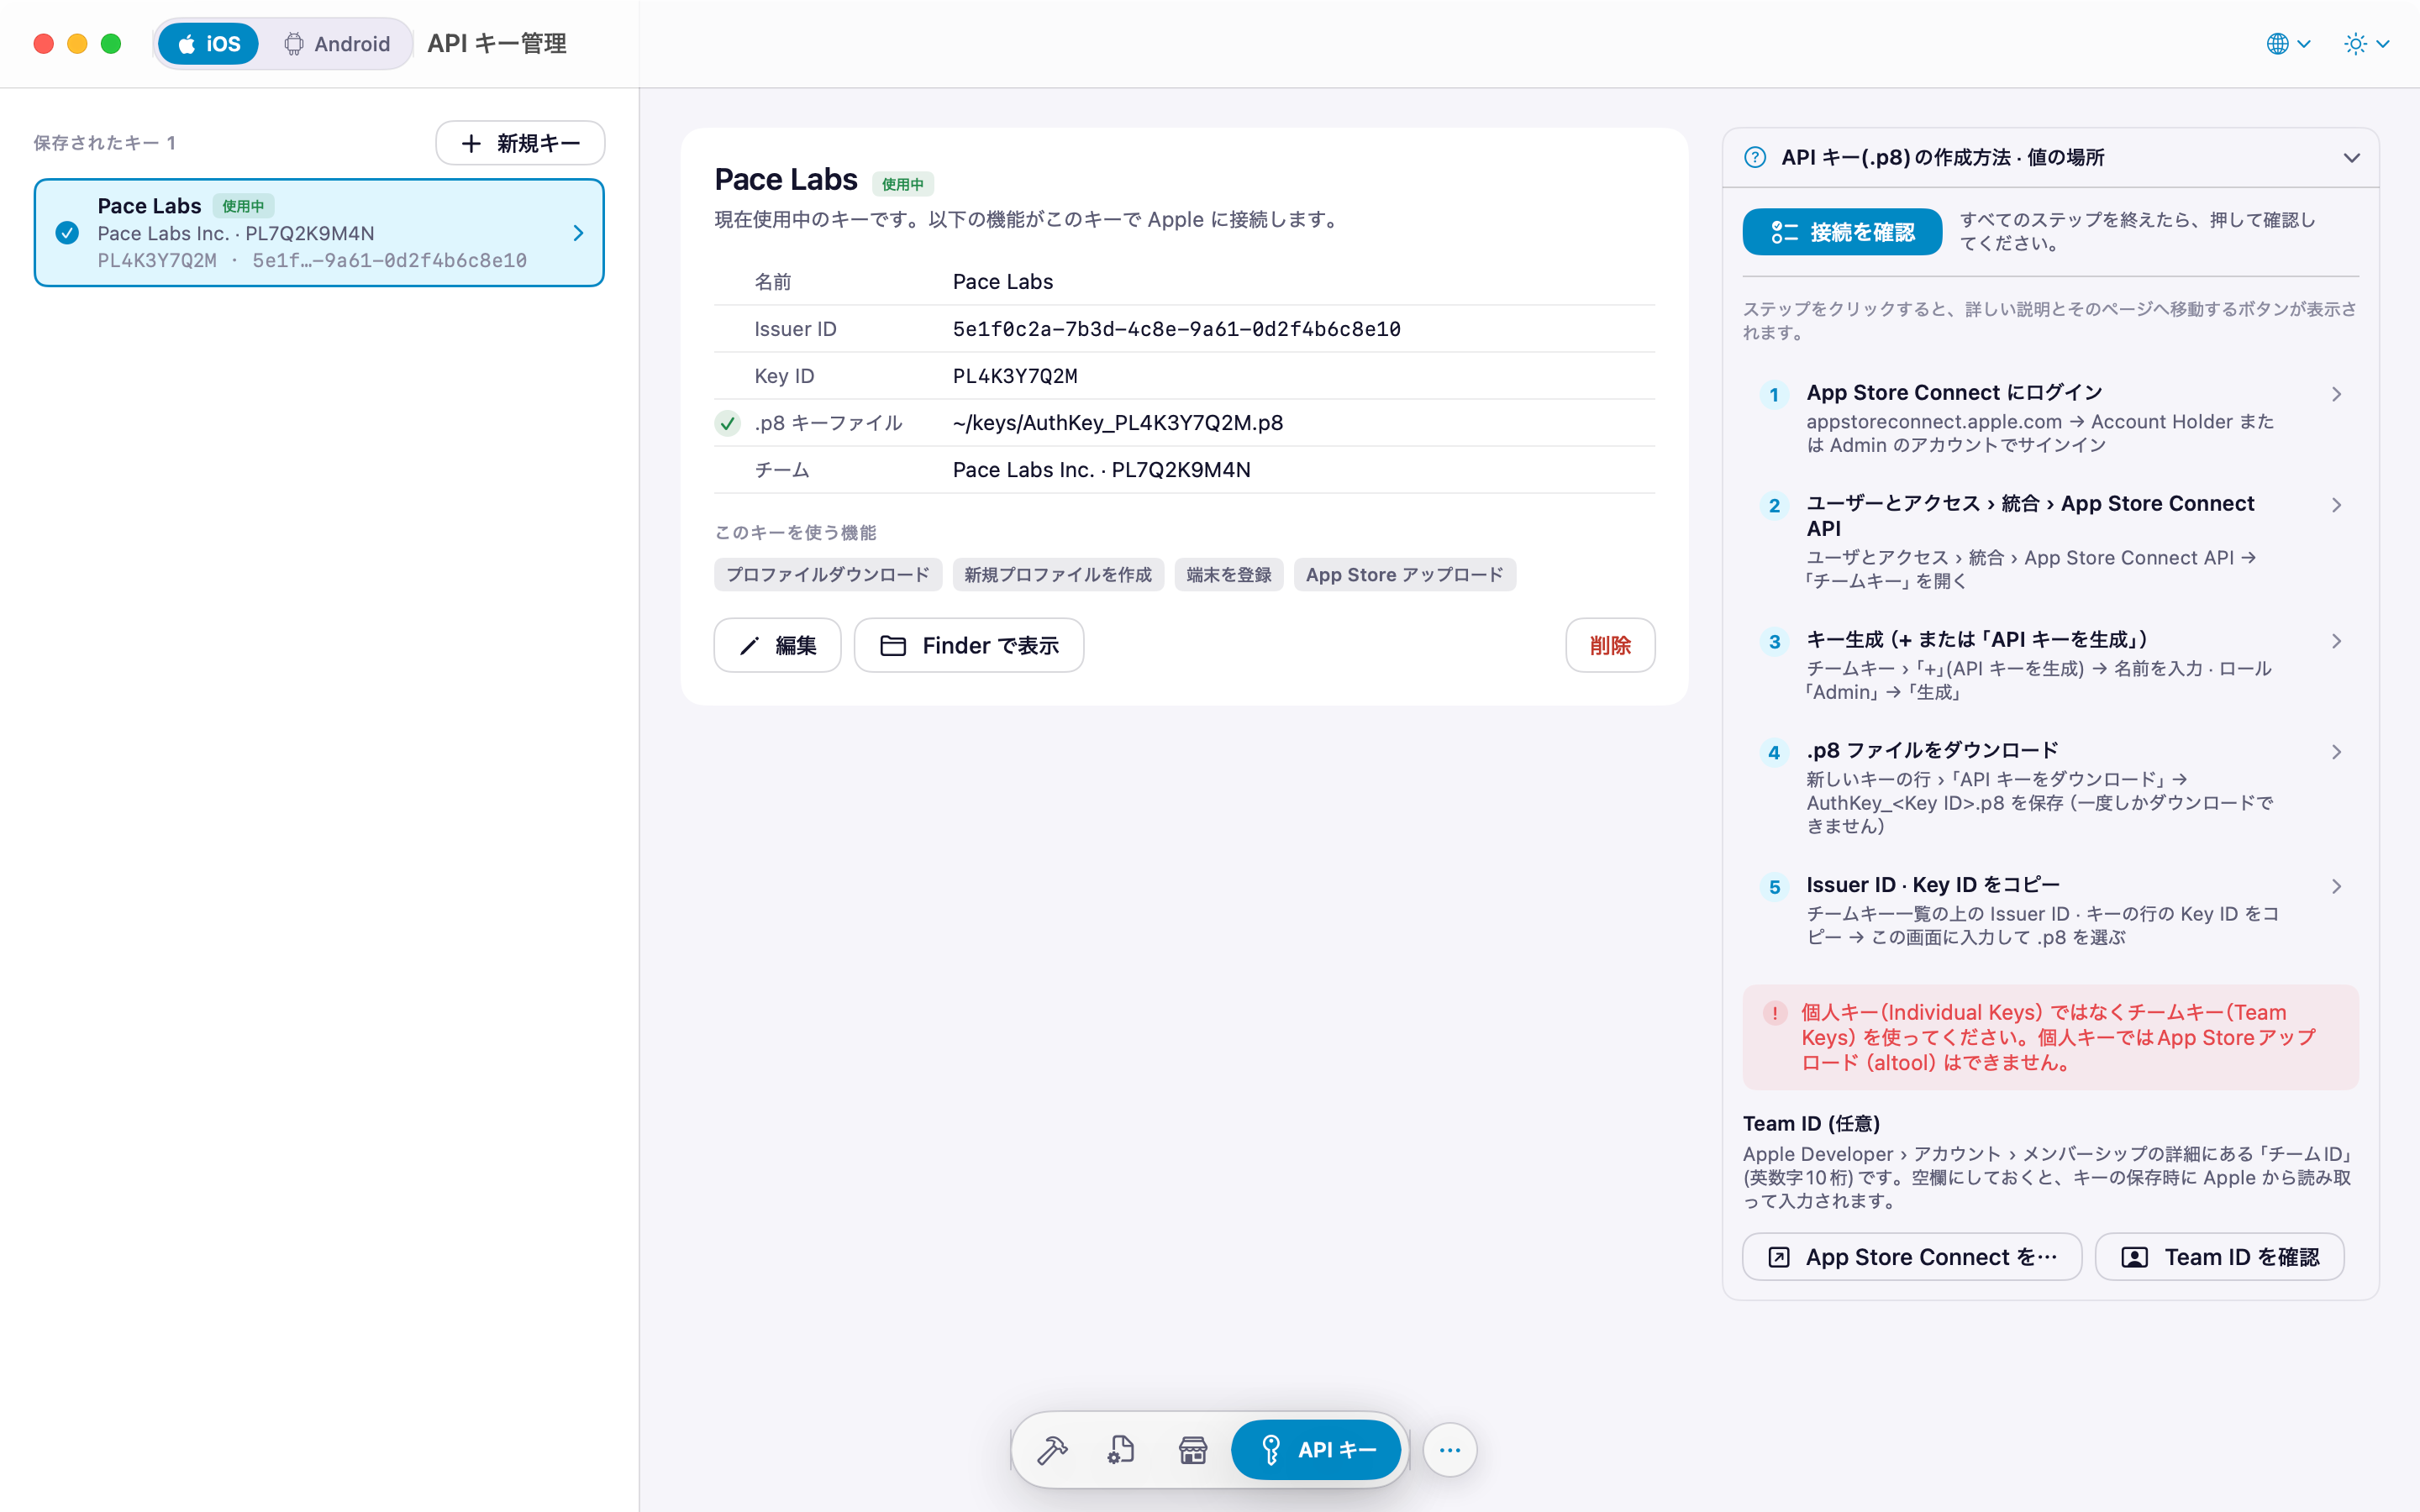Click the red warning exclamation icon

coord(1775,1013)
